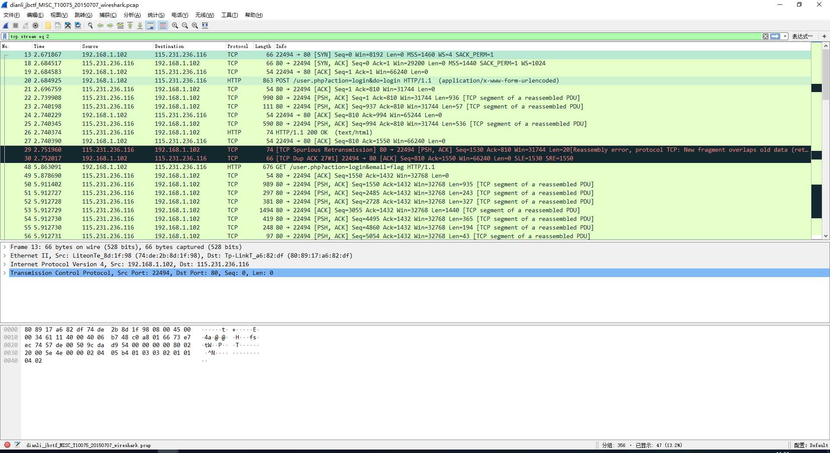
Task: Select packet 29 Spurious Retransmission row
Action: [405, 150]
